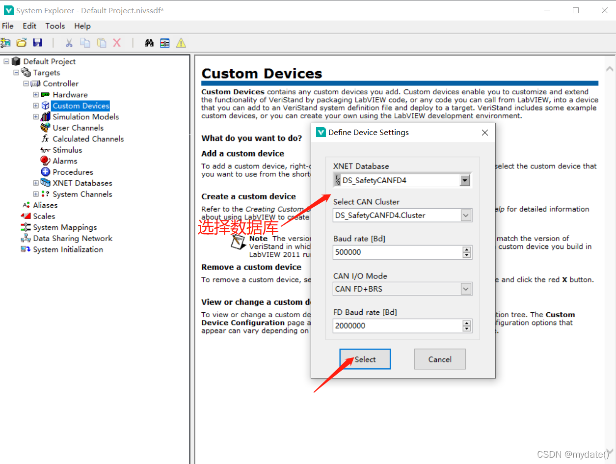Click the Paste clipboard toolbar icon

tap(102, 43)
